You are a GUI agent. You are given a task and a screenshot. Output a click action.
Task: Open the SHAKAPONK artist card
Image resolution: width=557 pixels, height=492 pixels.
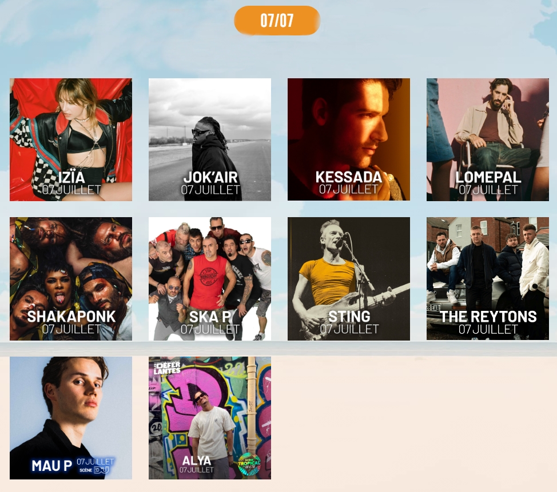(x=71, y=279)
